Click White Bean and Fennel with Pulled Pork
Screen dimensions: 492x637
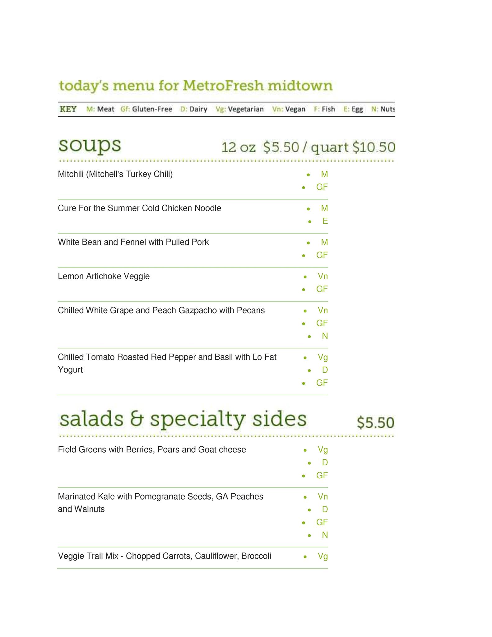[x=133, y=242]
